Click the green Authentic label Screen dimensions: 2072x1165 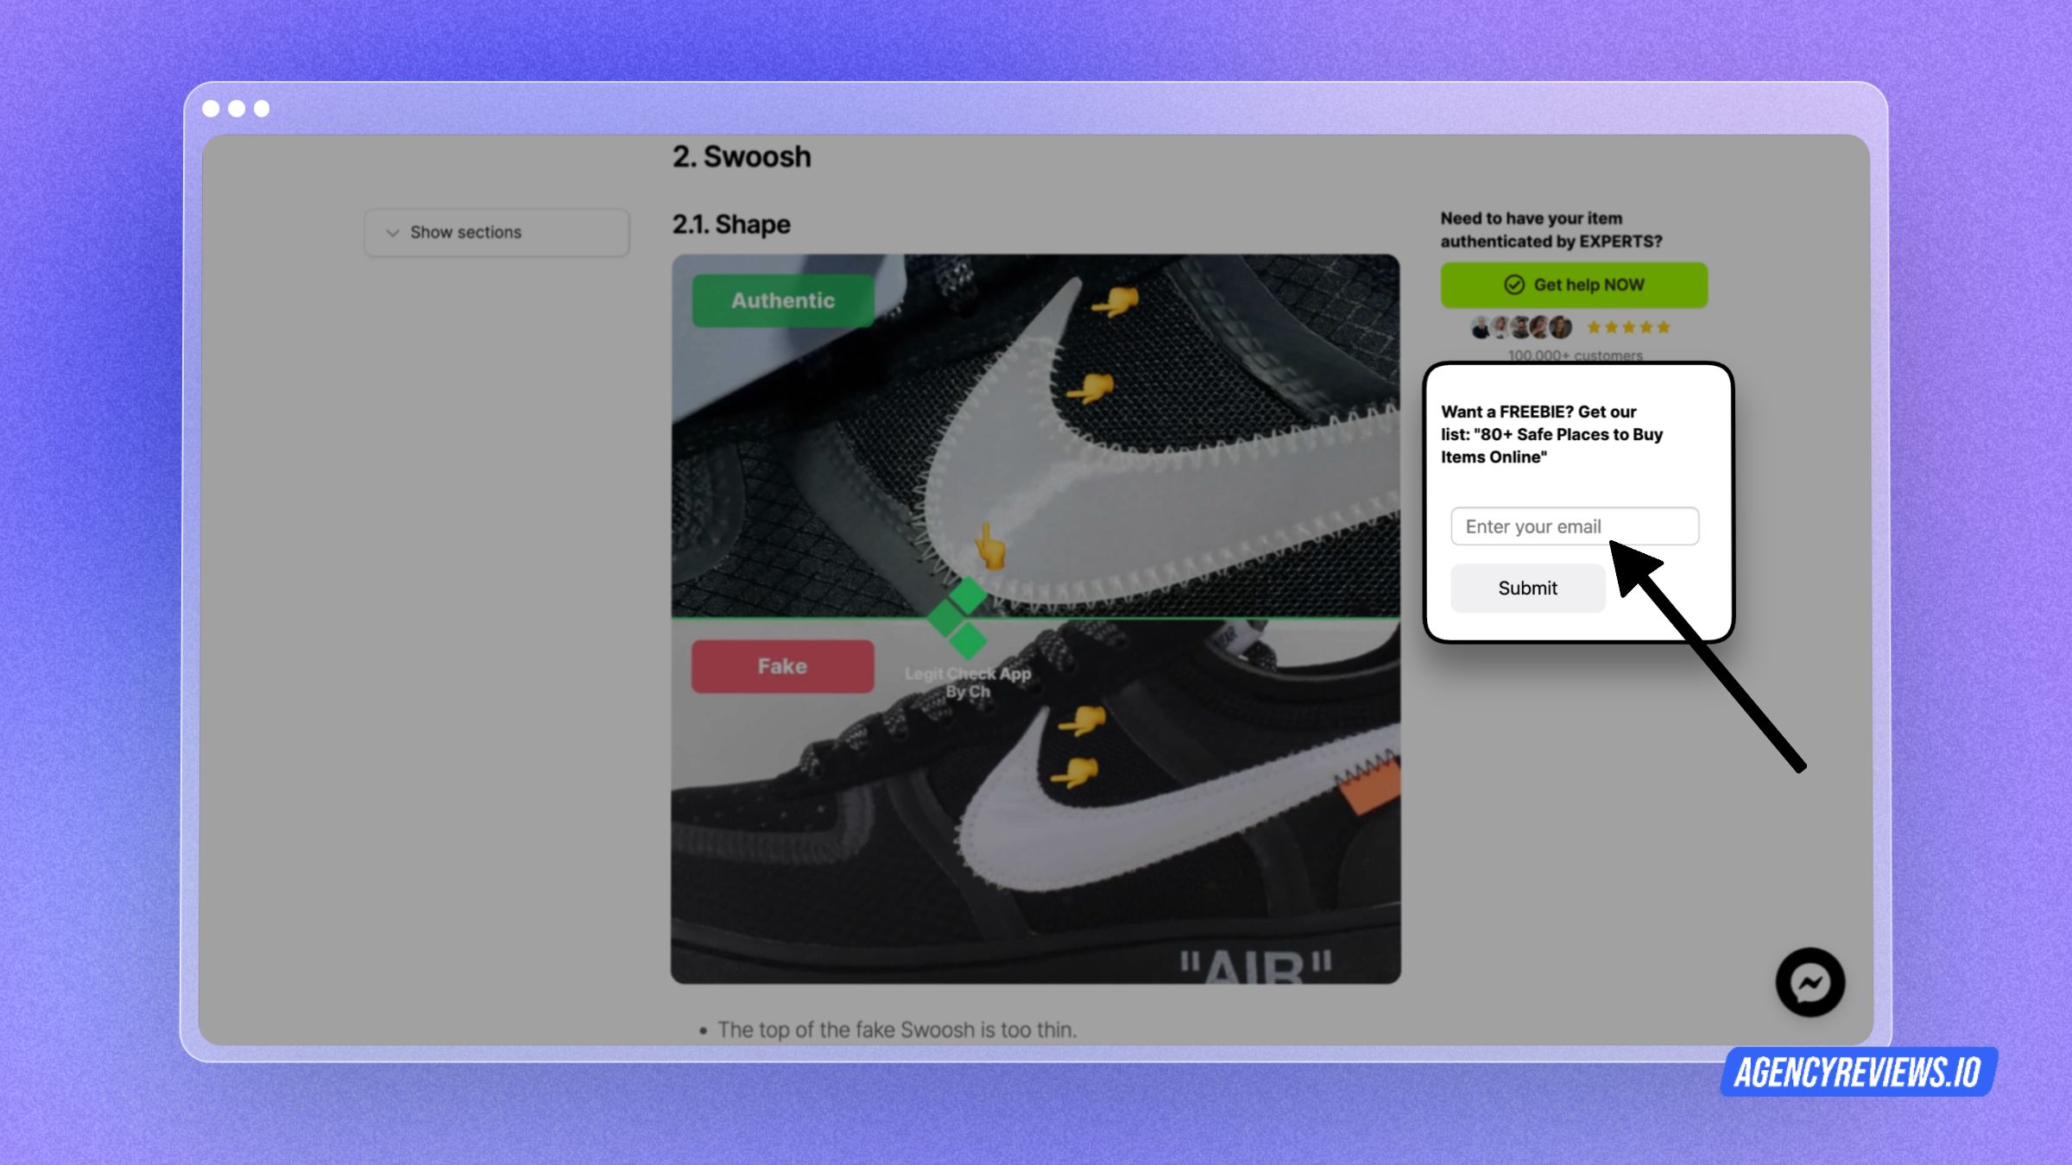(782, 300)
